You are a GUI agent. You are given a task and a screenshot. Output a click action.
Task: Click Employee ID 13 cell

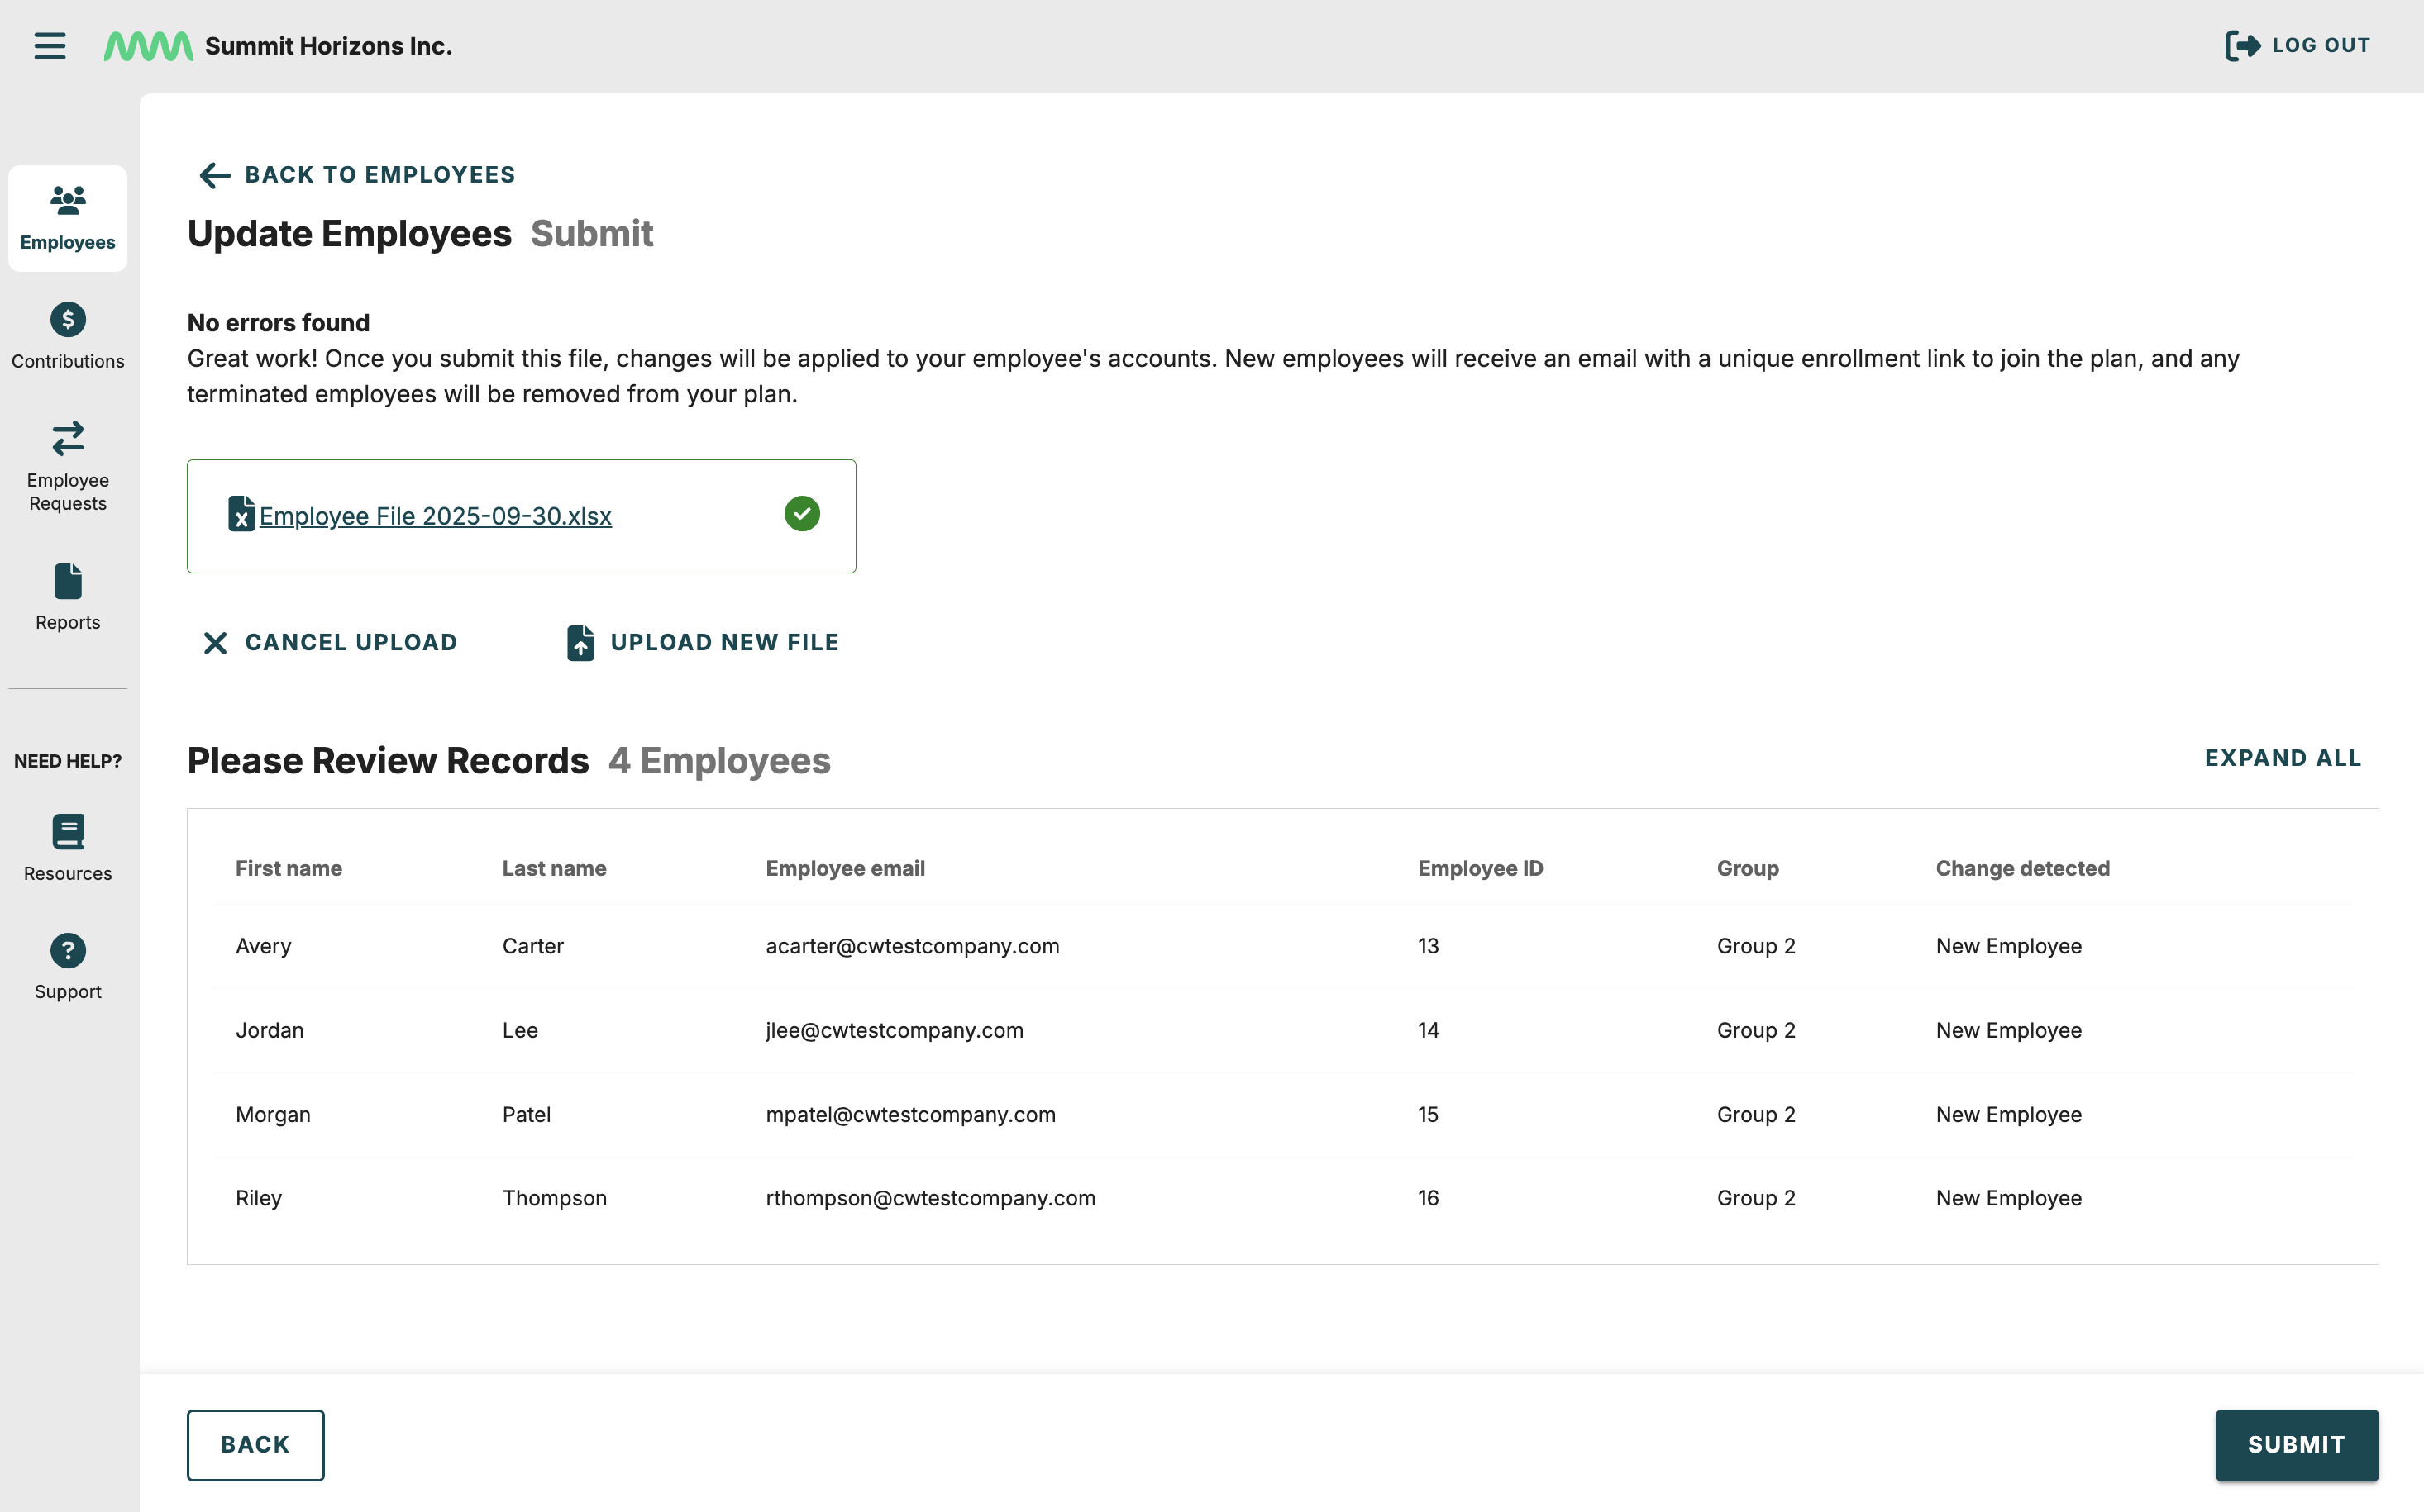[x=1428, y=946]
